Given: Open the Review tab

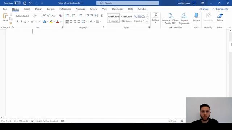Looking at the screenshot, I should [94, 9].
